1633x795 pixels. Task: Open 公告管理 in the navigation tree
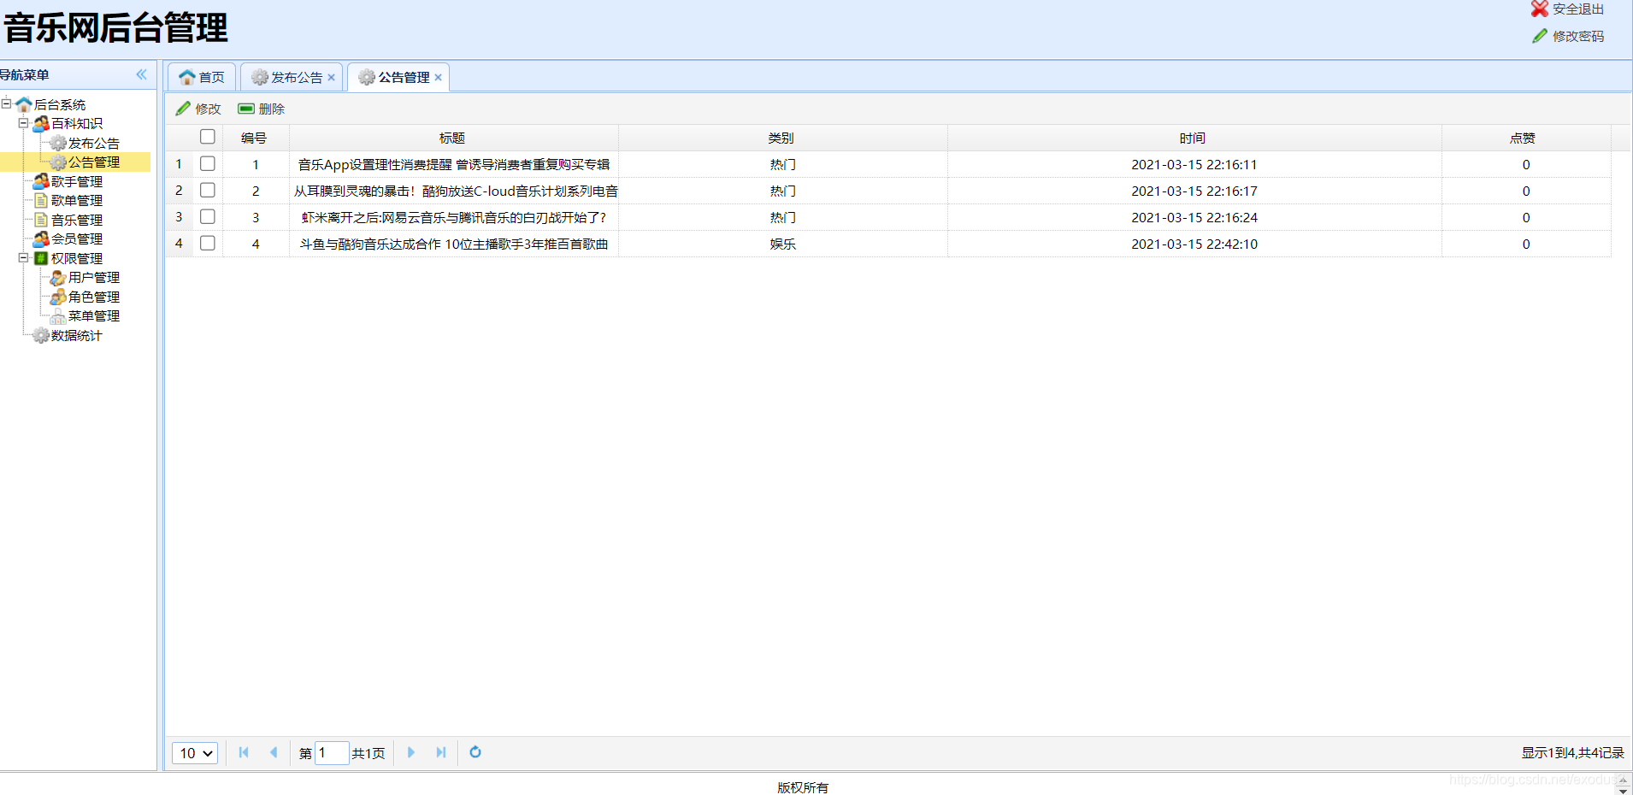[94, 162]
